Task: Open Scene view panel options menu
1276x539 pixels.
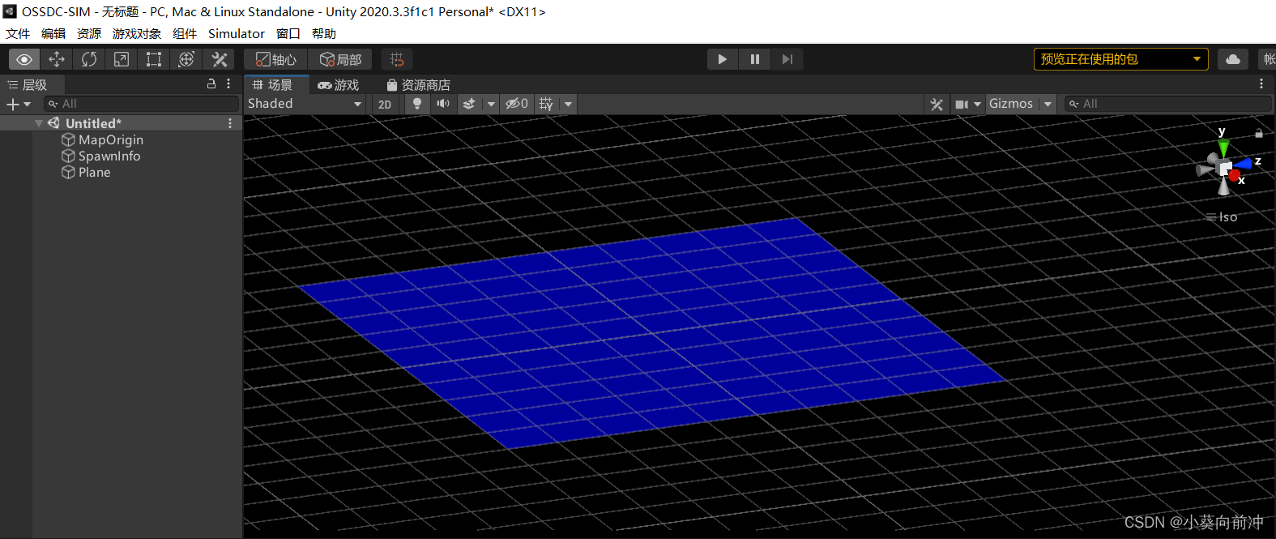Action: click(x=1261, y=84)
